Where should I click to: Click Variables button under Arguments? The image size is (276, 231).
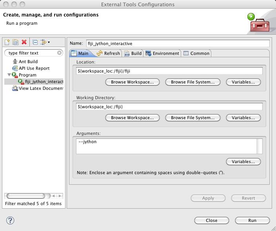tap(243, 162)
